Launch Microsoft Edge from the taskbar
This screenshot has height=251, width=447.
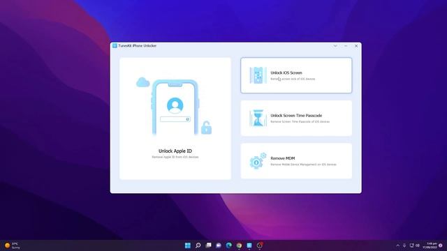click(x=229, y=245)
